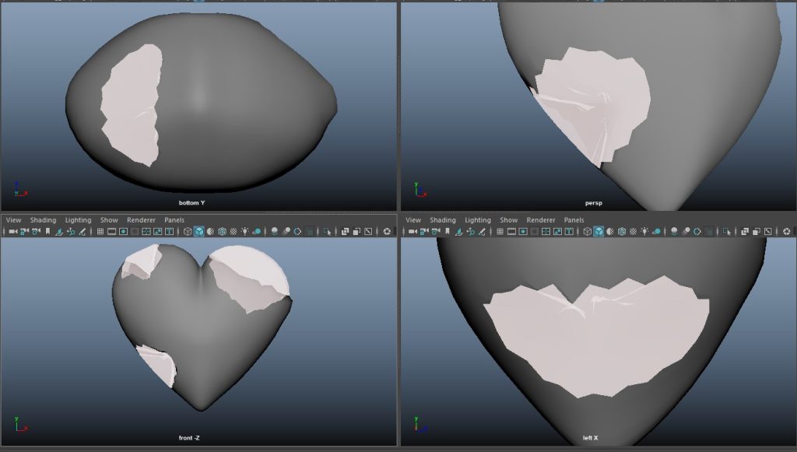Toggle X-Ray icon in left X panel toolbar
Image resolution: width=797 pixels, height=452 pixels.
click(x=745, y=232)
